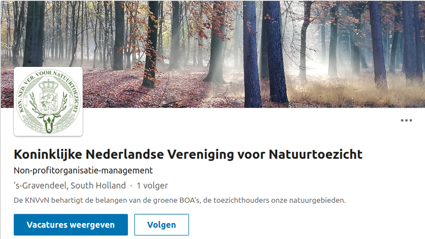
Task: Click the KNVvN tagline description text
Action: click(x=180, y=200)
